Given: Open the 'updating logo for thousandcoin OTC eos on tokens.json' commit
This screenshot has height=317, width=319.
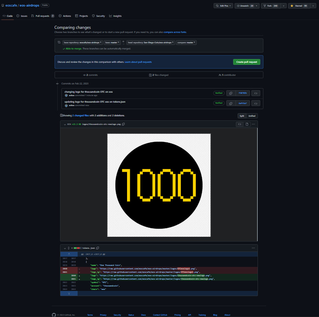Looking at the screenshot, I should 95,102.
